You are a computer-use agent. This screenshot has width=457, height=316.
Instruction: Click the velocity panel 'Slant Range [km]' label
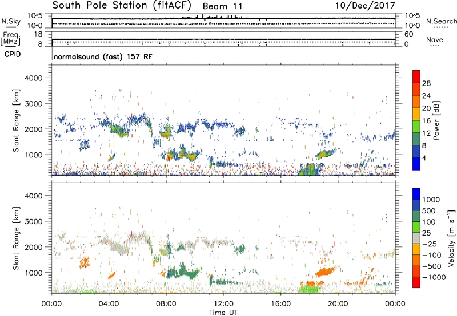[16, 238]
